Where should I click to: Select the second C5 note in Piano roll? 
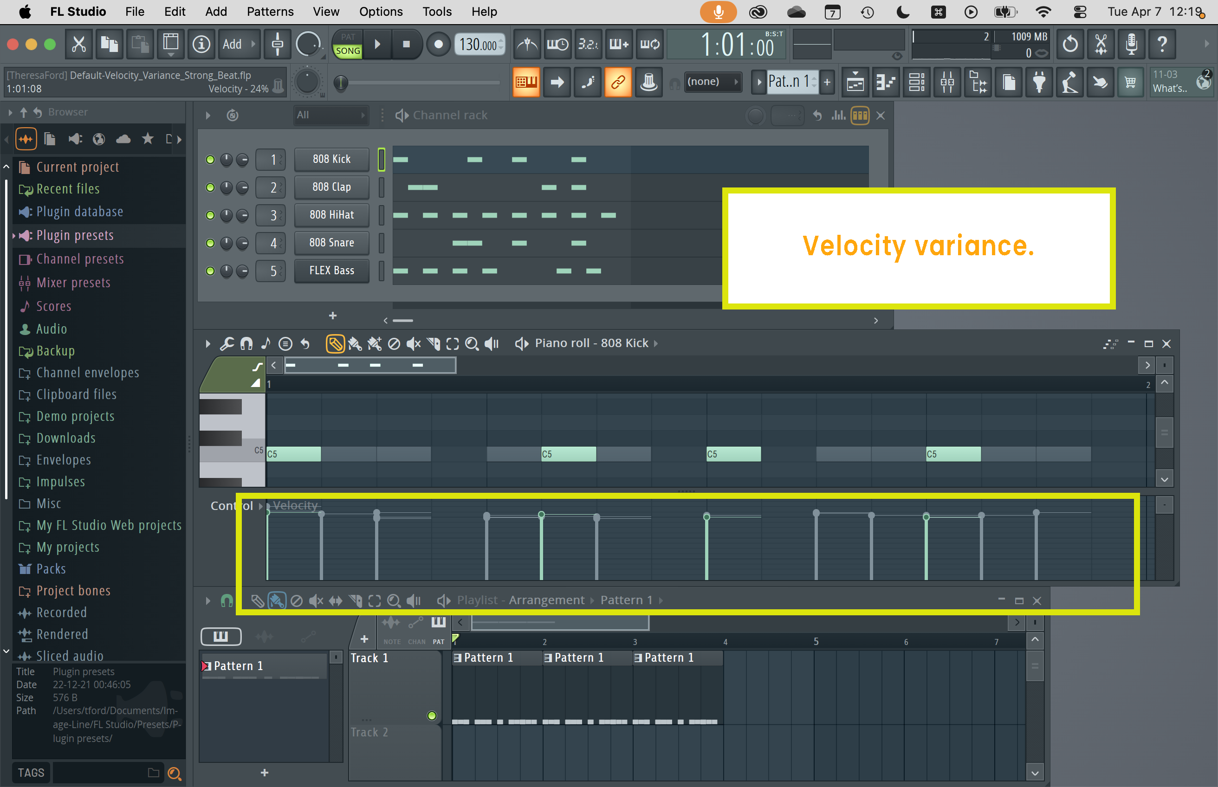pyautogui.click(x=568, y=454)
